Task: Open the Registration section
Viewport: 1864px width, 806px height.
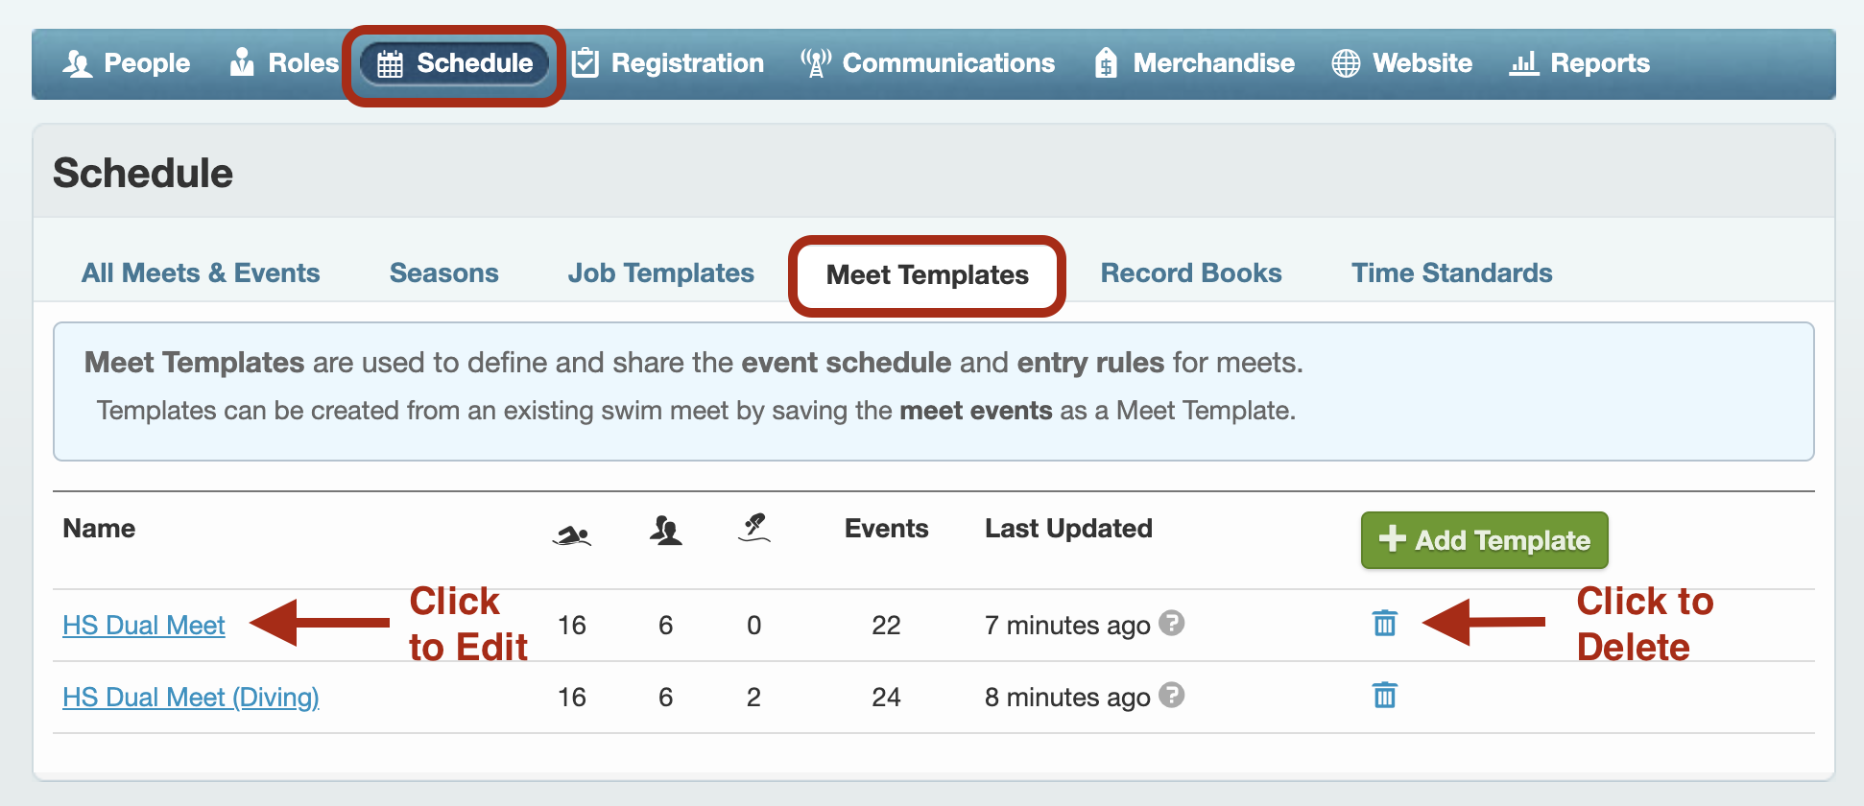Action: coord(668,63)
